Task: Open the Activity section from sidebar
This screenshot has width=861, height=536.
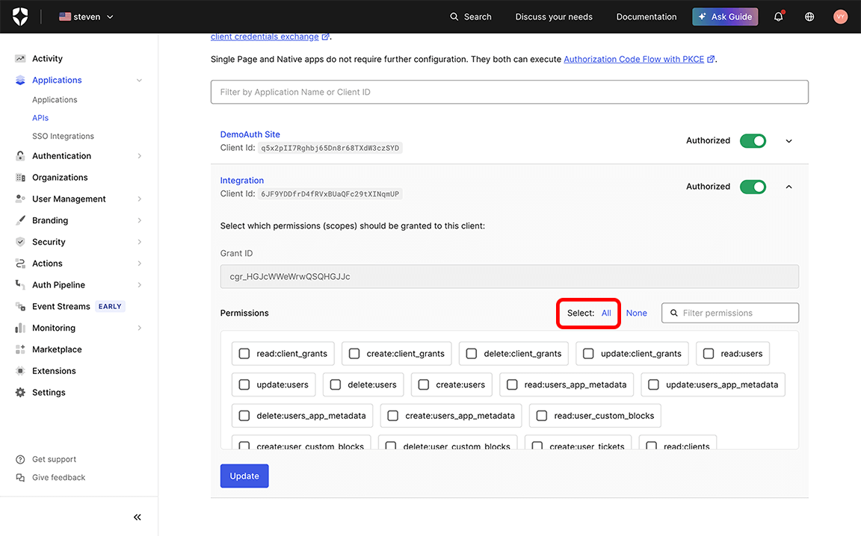Action: point(47,58)
